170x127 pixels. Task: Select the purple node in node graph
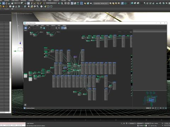click(75, 57)
